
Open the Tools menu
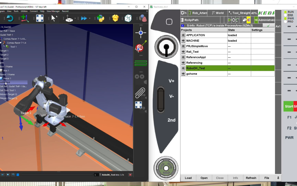pos(16,11)
